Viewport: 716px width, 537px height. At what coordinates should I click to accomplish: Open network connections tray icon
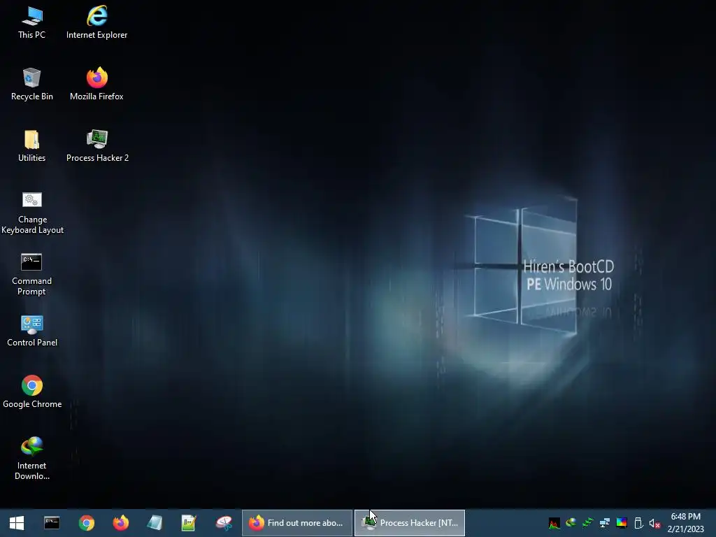tap(605, 523)
